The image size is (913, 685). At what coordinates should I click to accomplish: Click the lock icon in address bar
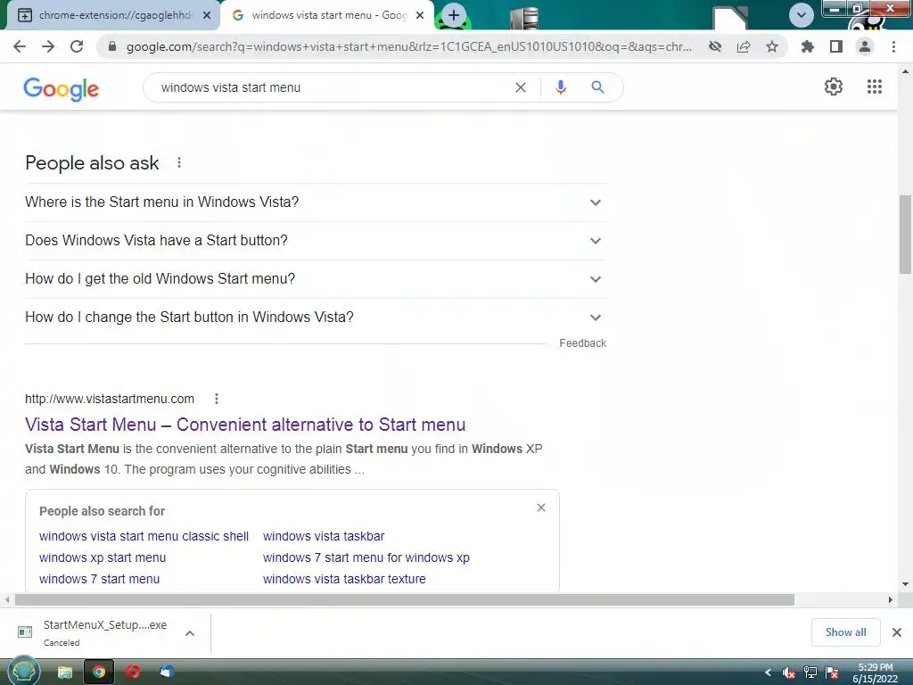tap(112, 46)
